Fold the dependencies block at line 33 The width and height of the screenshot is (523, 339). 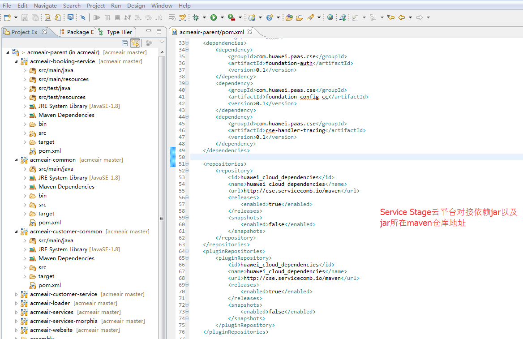[x=187, y=43]
